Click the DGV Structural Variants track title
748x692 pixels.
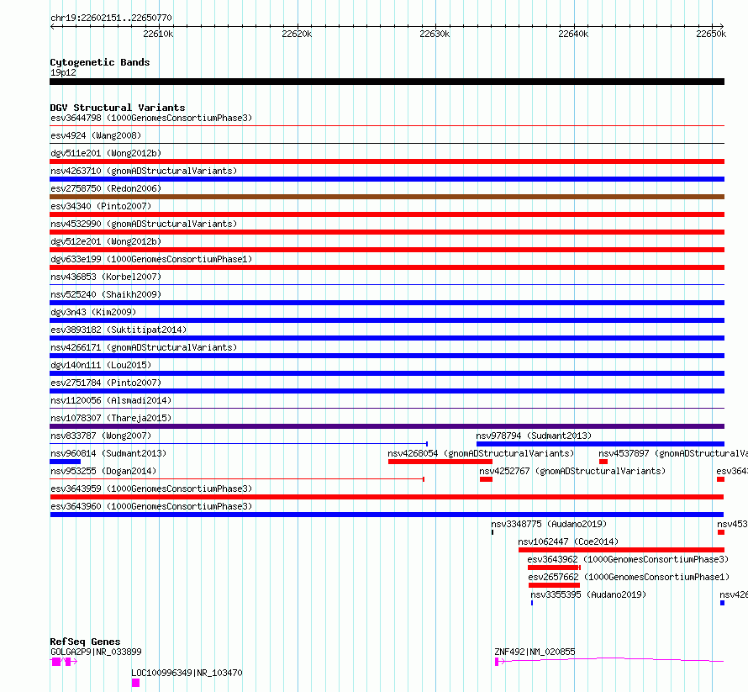tap(118, 108)
